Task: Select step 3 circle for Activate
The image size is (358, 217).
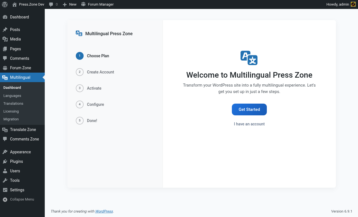Action: coord(80,88)
